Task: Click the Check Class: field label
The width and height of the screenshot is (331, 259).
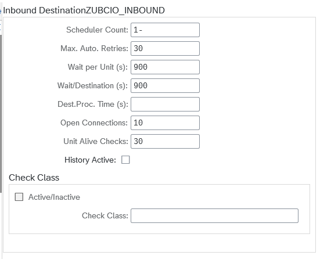Action: (105, 215)
